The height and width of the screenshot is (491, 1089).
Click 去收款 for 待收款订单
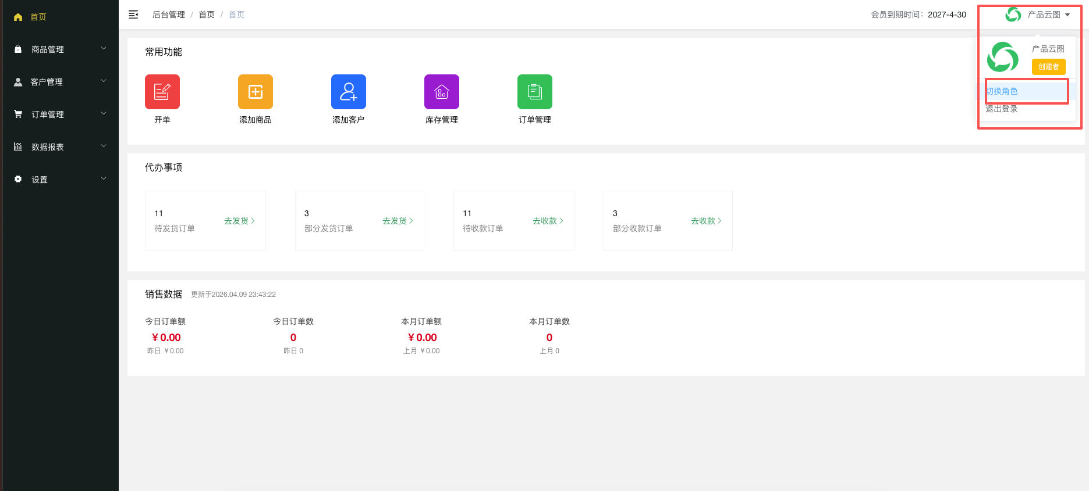point(548,221)
